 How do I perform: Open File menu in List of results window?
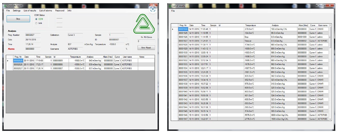173,11
